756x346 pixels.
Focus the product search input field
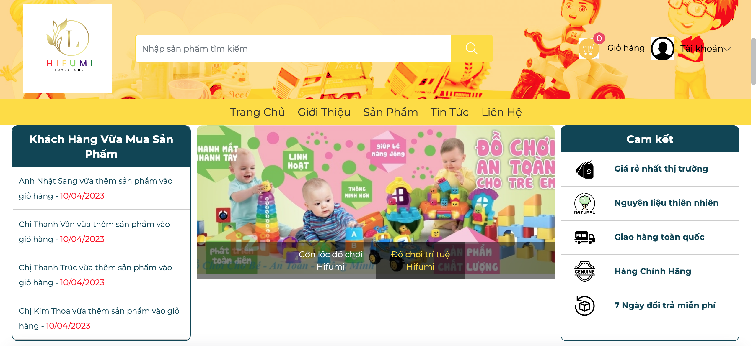[293, 49]
